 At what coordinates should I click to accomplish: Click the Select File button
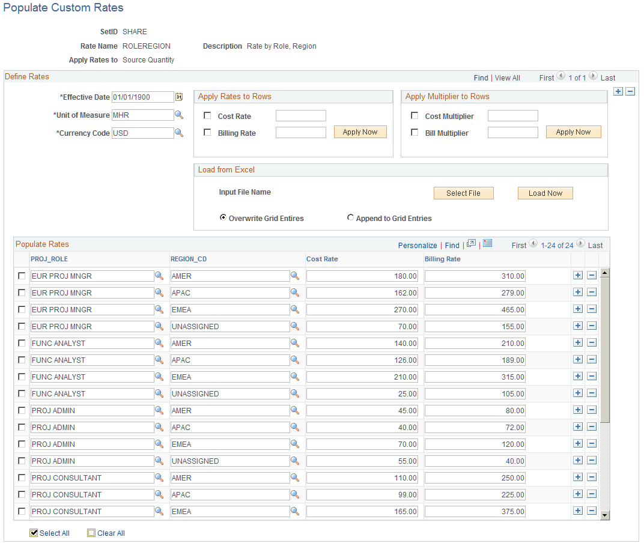[463, 193]
